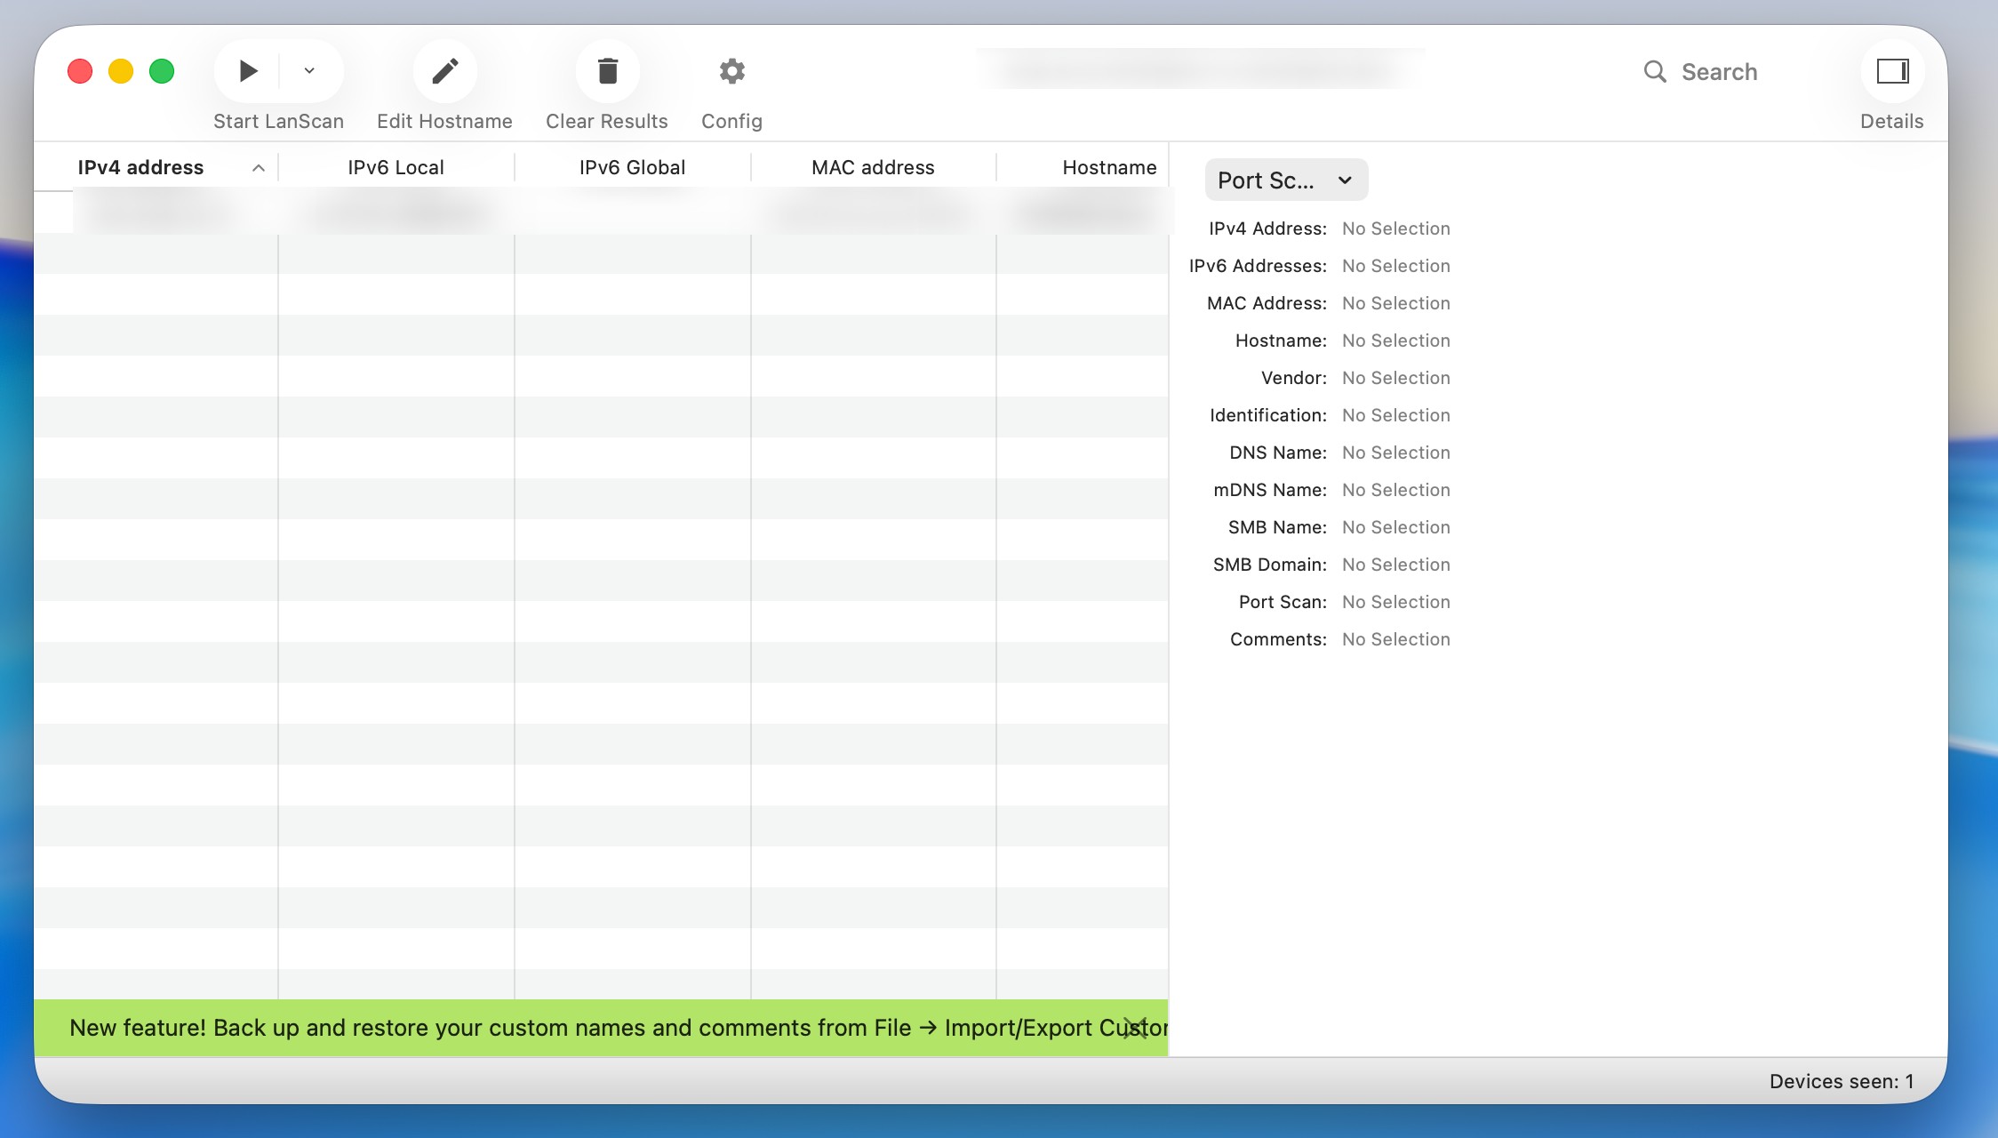Dismiss the green new feature banner
1998x1138 pixels.
(1135, 1029)
